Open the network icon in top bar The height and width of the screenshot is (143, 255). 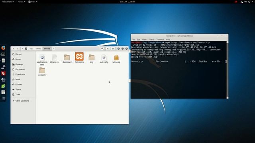point(242,2)
